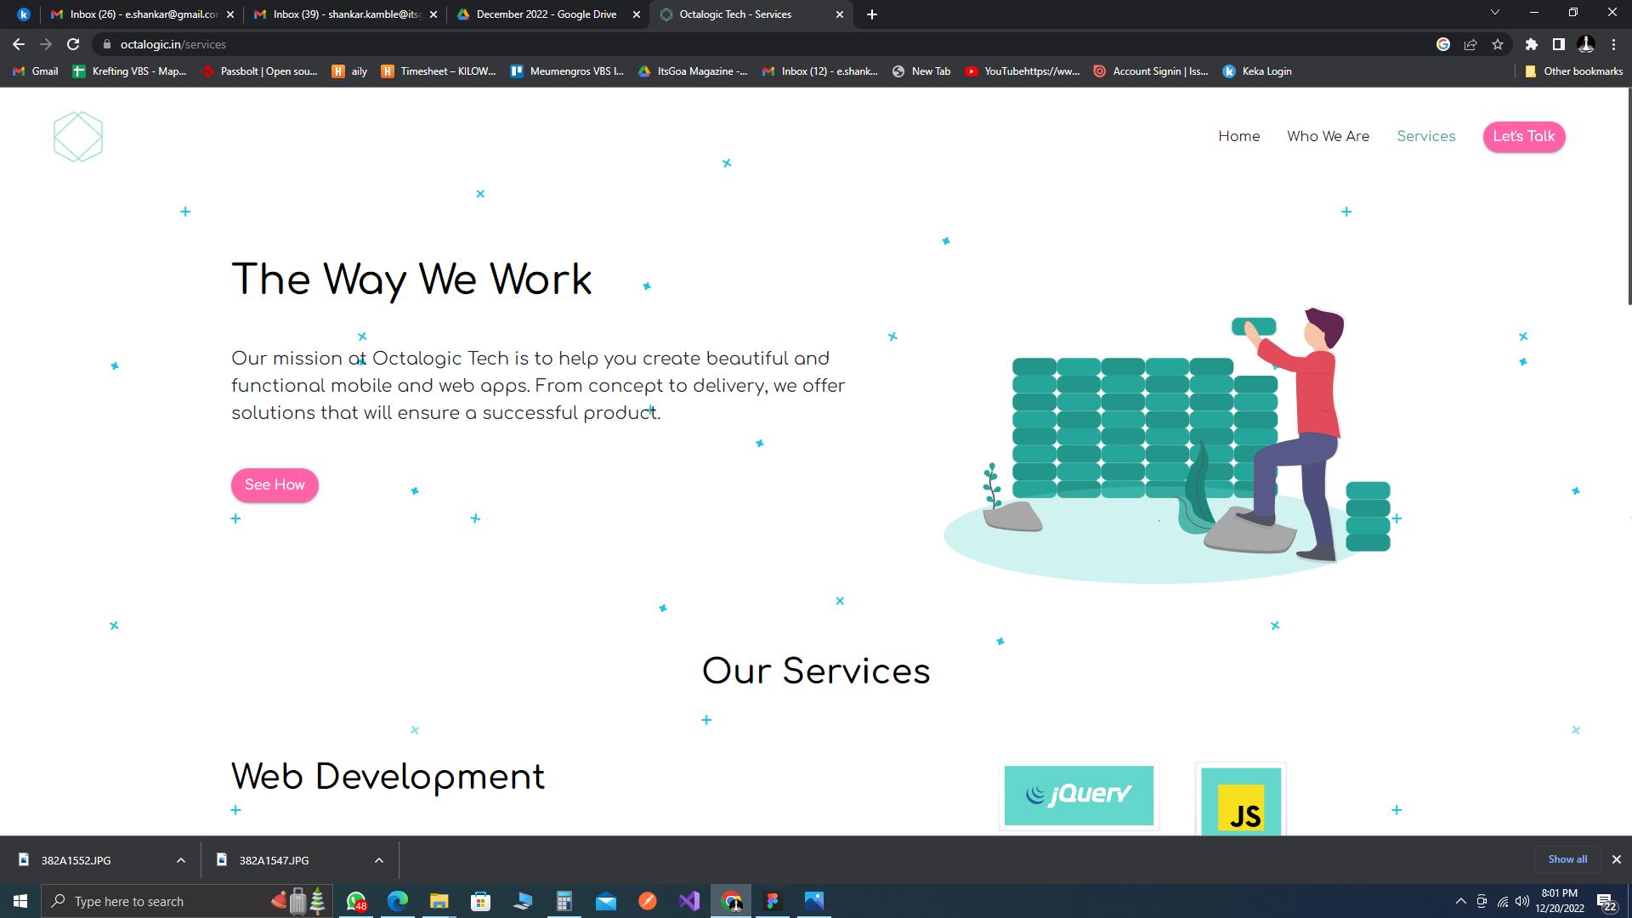Expand options for 382A1552.JPG download

click(180, 860)
